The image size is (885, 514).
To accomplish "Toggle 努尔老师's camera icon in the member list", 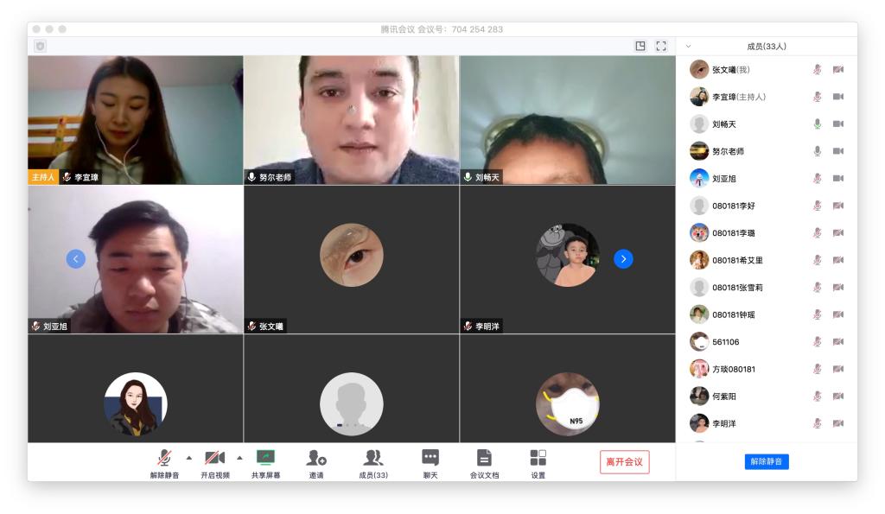I will coord(837,151).
